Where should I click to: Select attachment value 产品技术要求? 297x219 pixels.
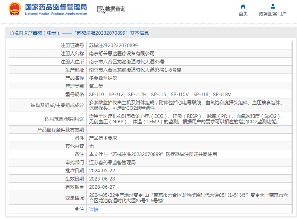pyautogui.click(x=103, y=138)
